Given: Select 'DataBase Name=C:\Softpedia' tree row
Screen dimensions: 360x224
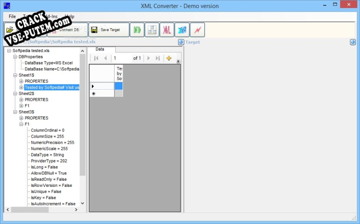Looking at the screenshot, I should [x=52, y=69].
